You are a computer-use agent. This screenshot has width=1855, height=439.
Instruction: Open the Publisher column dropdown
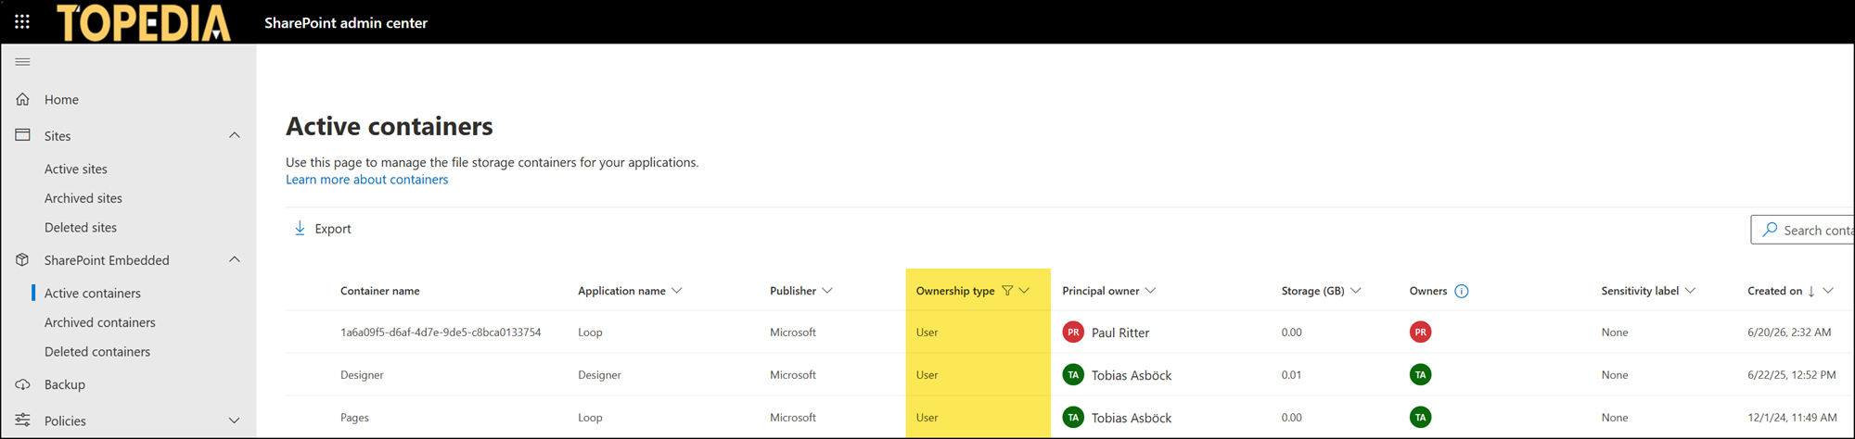pos(827,291)
